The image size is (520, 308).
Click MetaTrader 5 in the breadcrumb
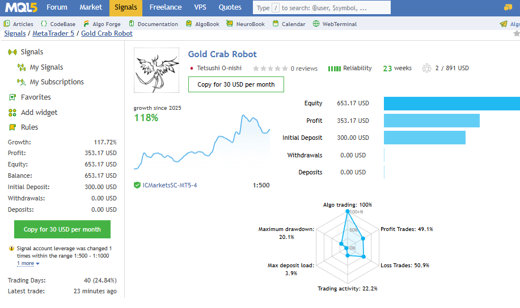coord(54,33)
